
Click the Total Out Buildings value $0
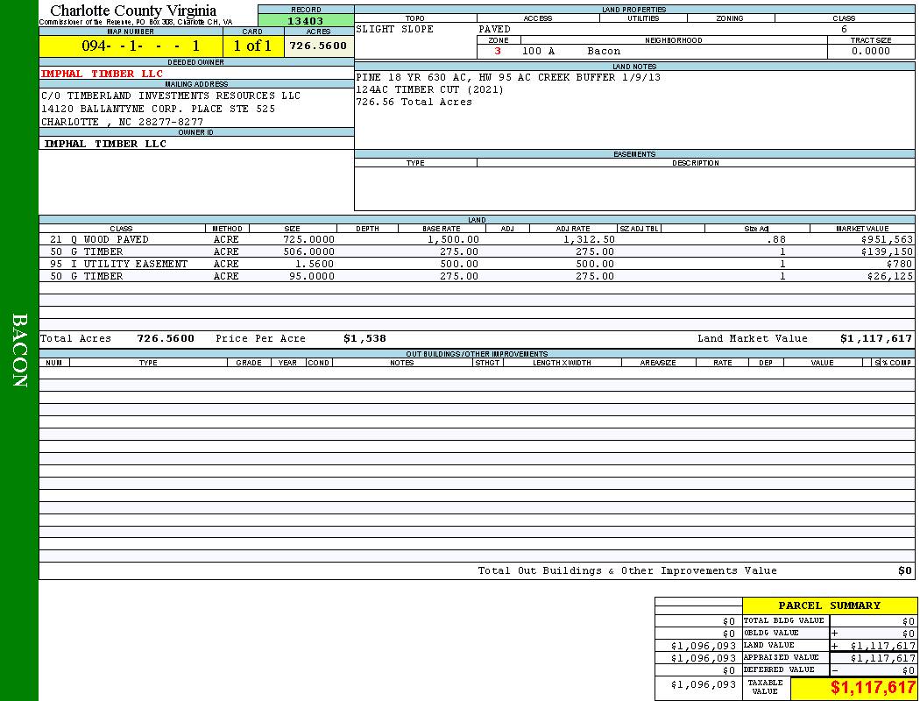(904, 570)
